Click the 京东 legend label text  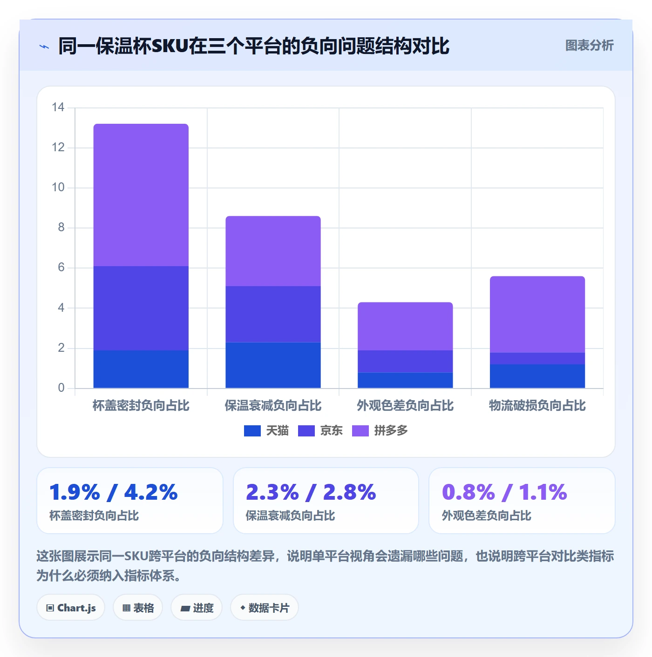(331, 431)
